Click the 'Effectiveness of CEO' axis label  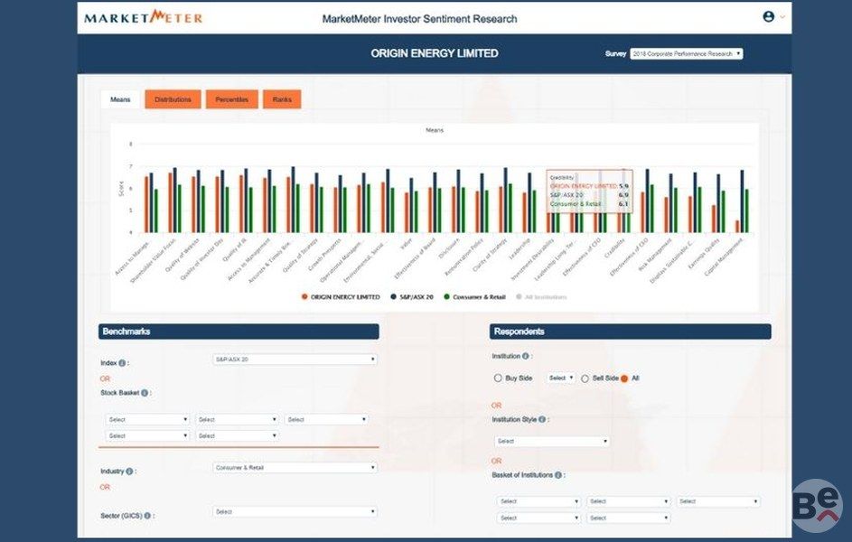629,257
